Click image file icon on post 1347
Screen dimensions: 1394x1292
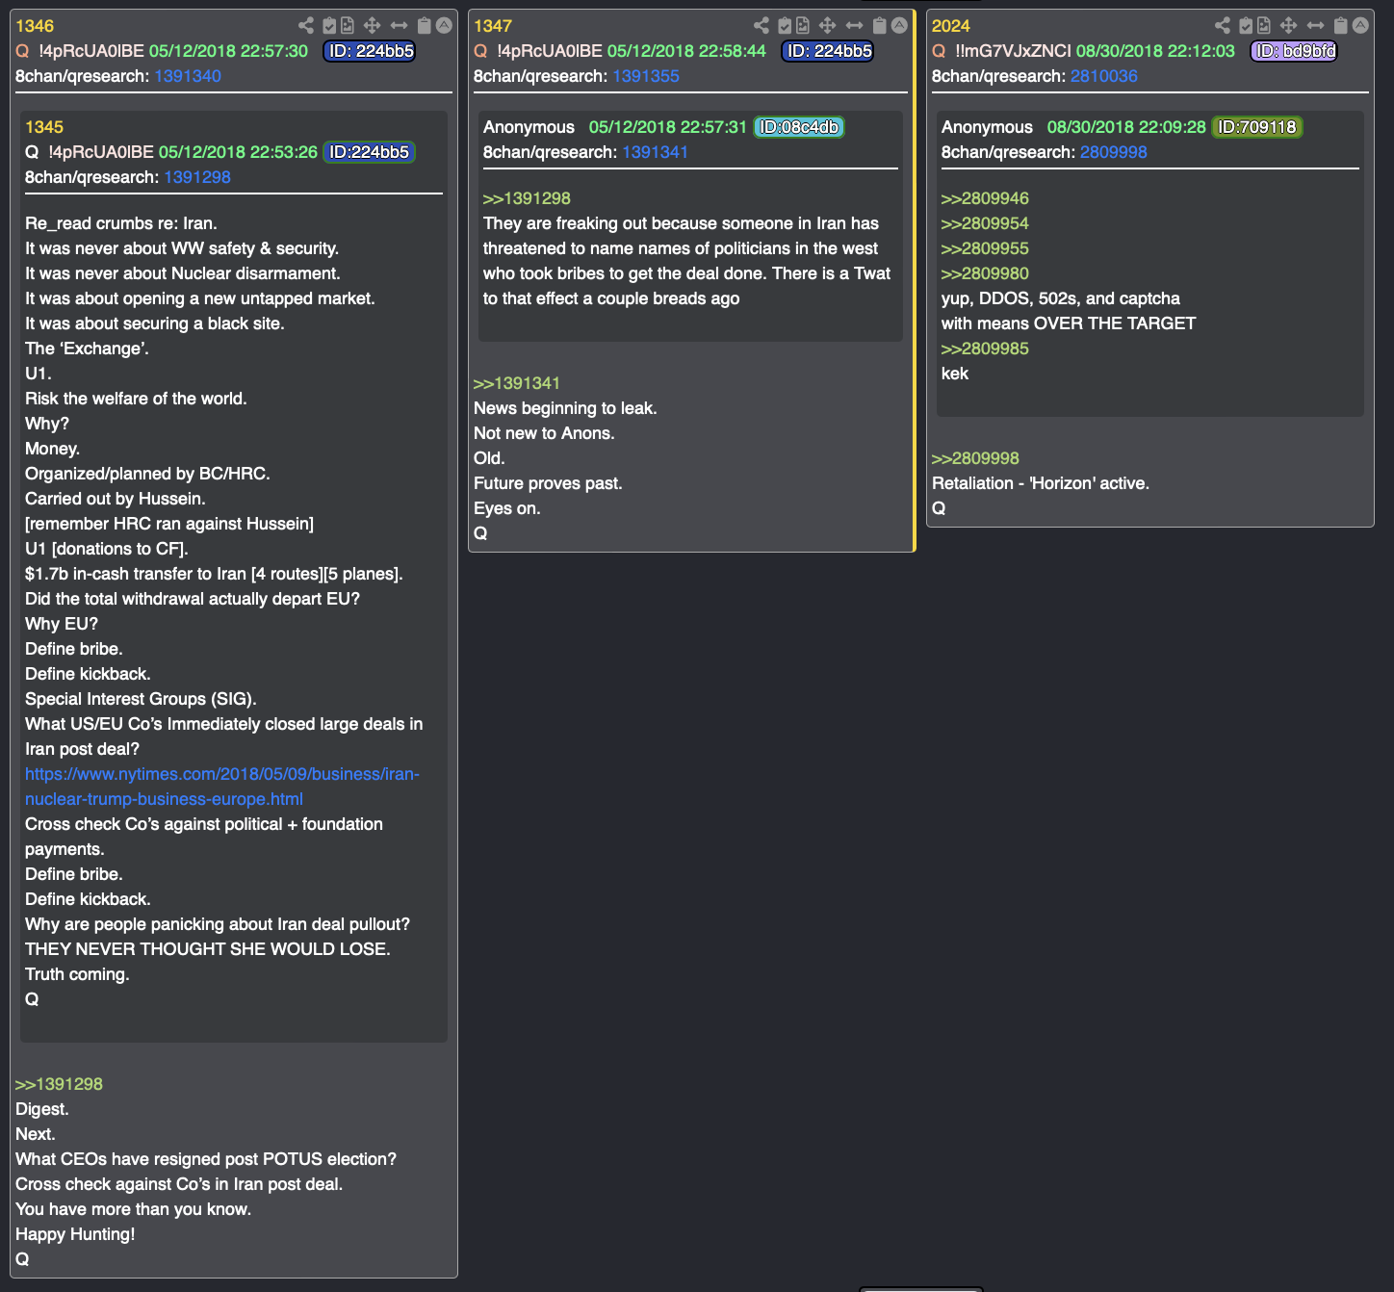pos(803,26)
